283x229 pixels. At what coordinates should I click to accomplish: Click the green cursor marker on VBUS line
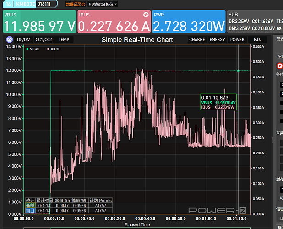click(239, 71)
